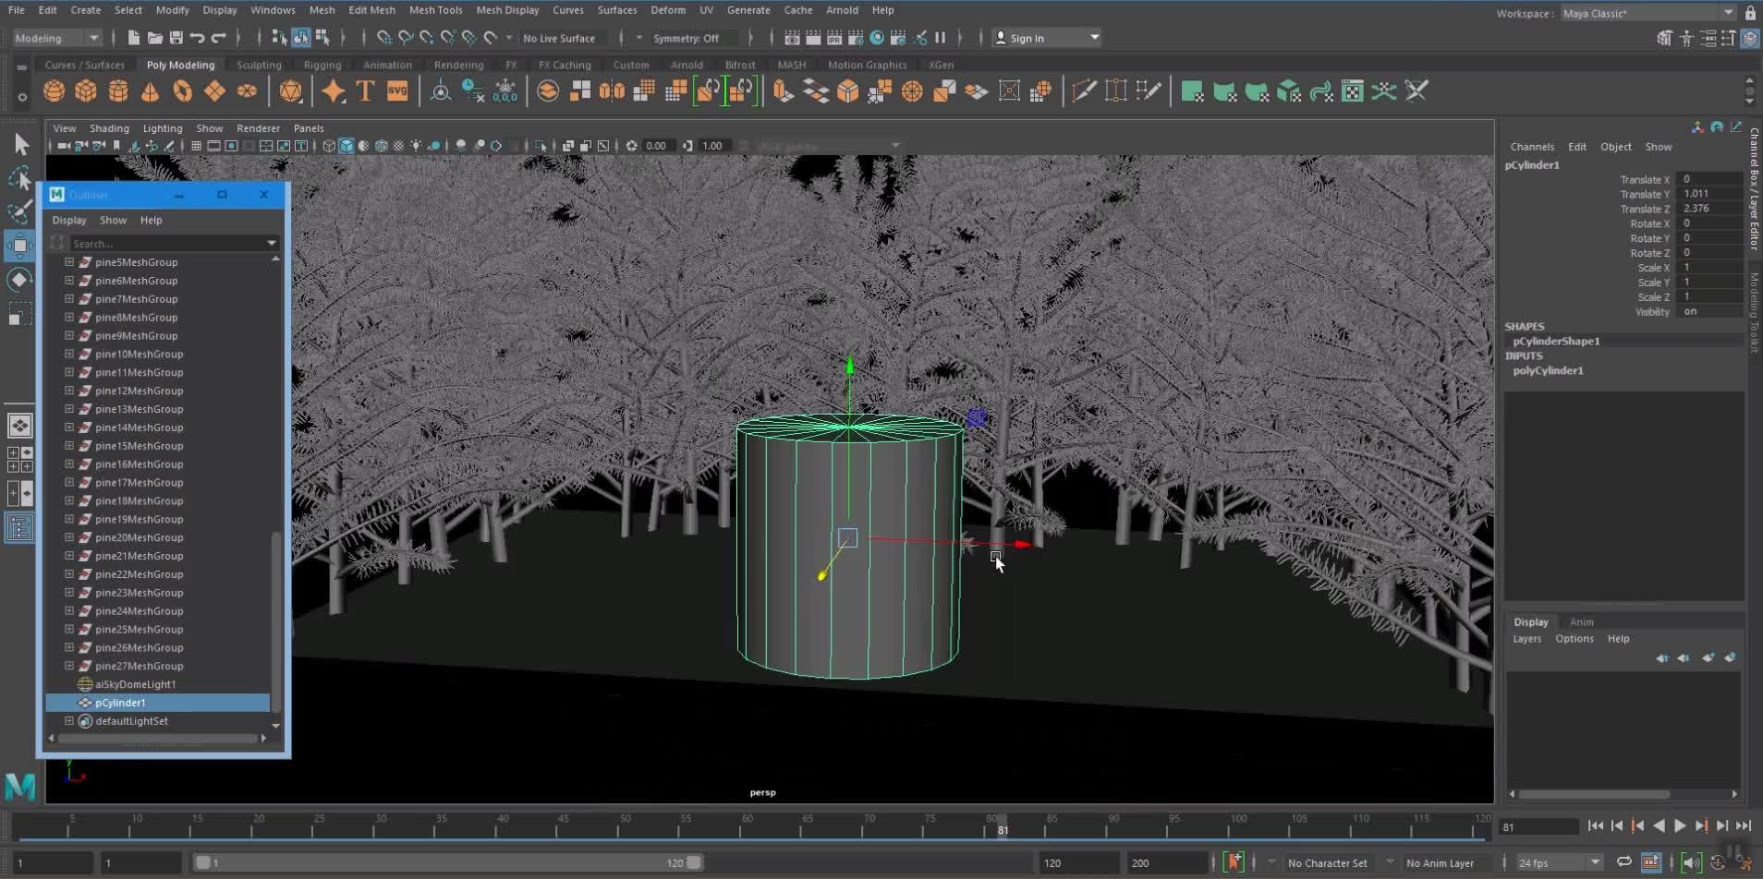Image resolution: width=1763 pixels, height=879 pixels.
Task: Click the polygon torus shelf icon
Action: click(x=182, y=90)
